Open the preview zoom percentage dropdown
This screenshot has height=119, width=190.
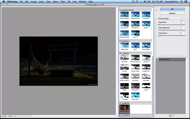(15, 116)
